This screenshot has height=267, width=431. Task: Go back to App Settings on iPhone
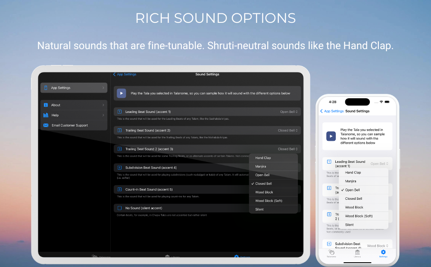[x=332, y=111]
